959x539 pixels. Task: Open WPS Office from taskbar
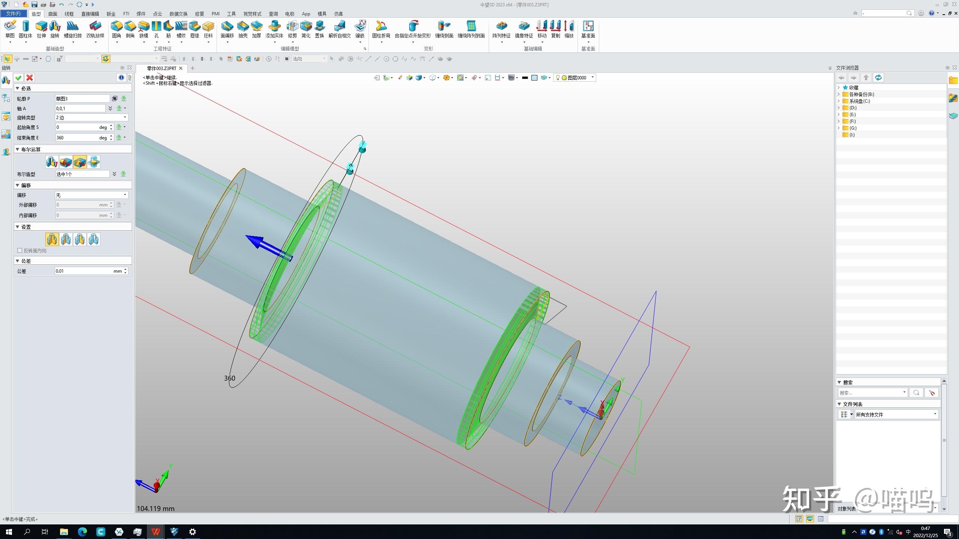[156, 532]
